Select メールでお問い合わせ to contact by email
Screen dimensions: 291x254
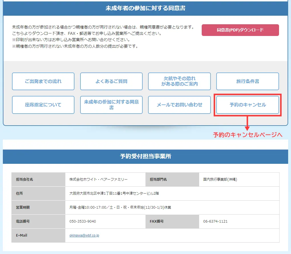pos(179,105)
